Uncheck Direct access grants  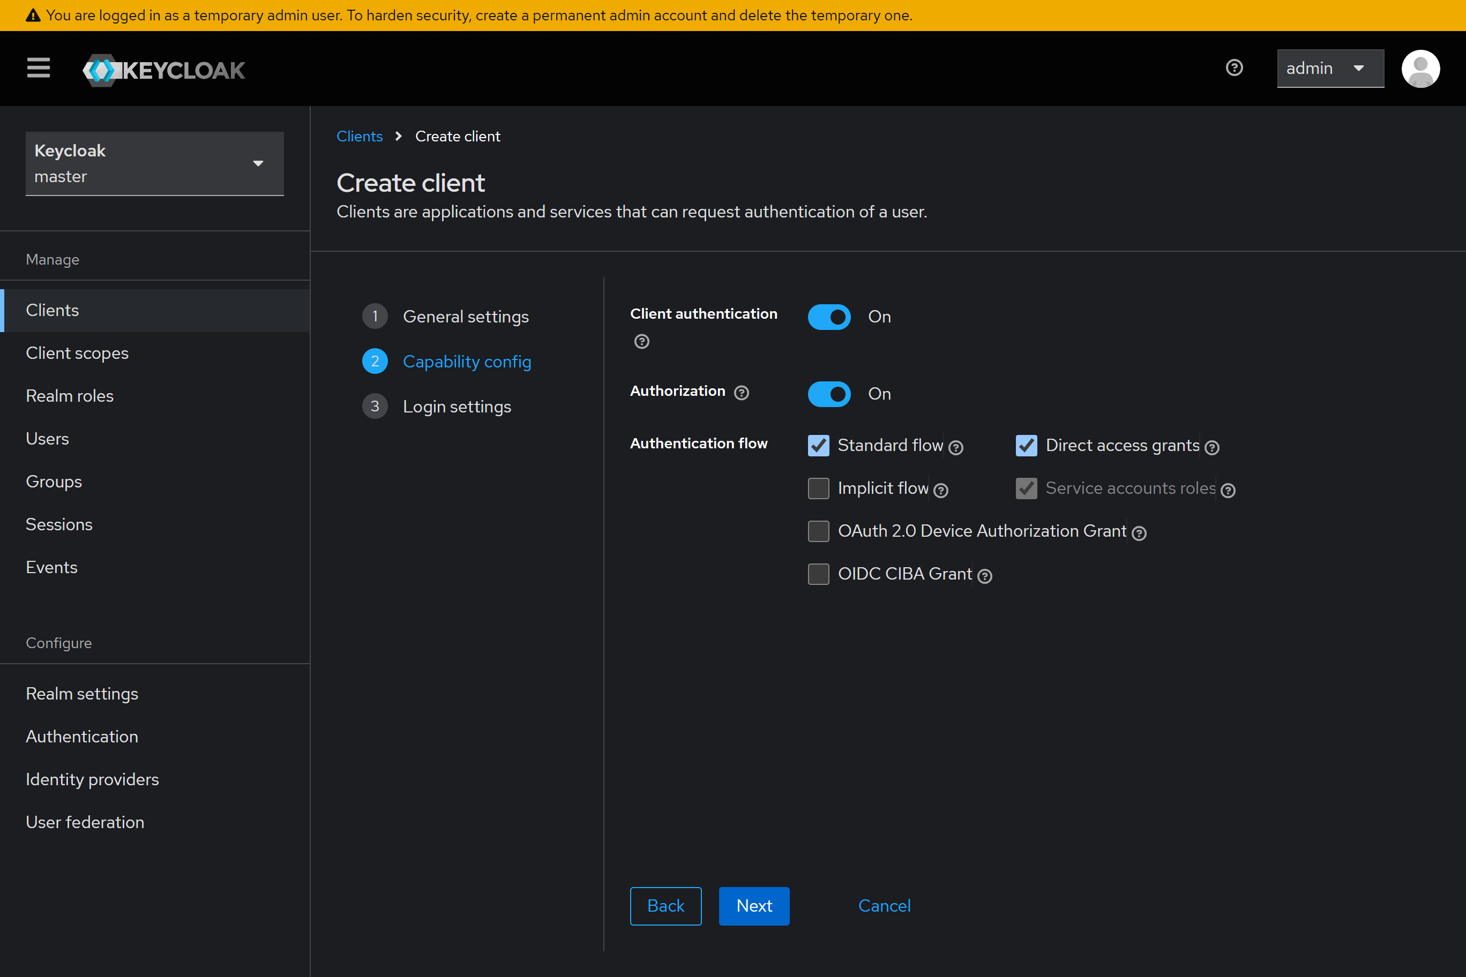pos(1026,446)
